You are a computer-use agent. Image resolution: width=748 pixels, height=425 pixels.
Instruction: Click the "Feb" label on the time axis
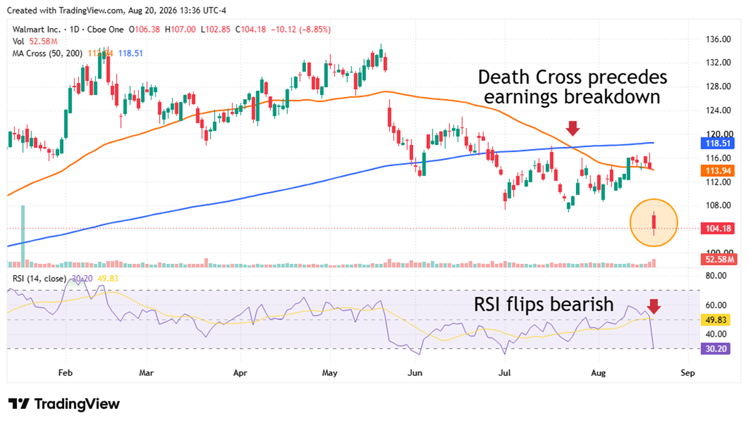click(64, 373)
